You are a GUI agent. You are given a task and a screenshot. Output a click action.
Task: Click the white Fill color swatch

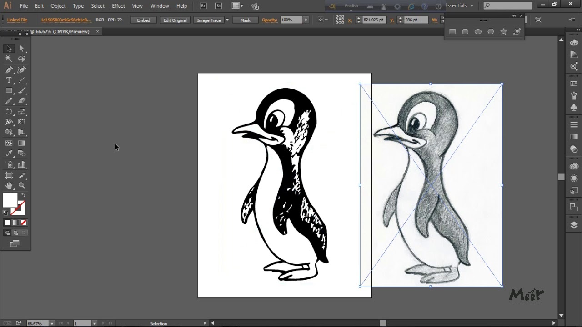point(10,200)
